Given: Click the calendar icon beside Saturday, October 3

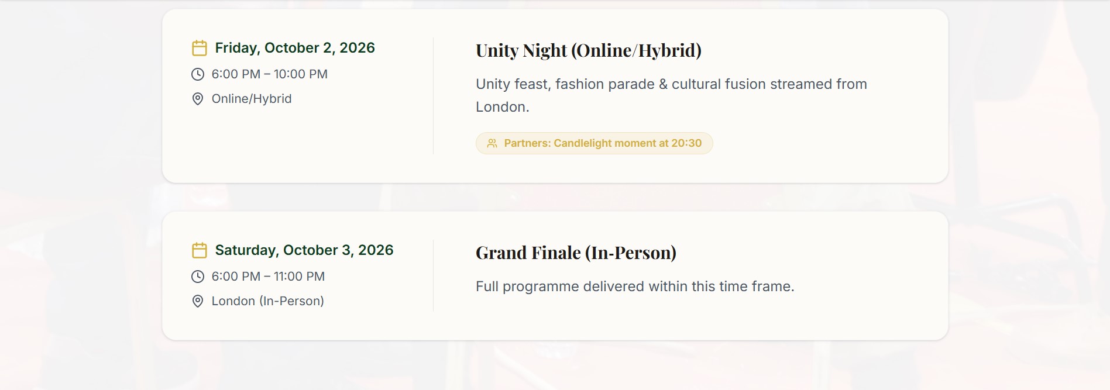Looking at the screenshot, I should tap(200, 250).
